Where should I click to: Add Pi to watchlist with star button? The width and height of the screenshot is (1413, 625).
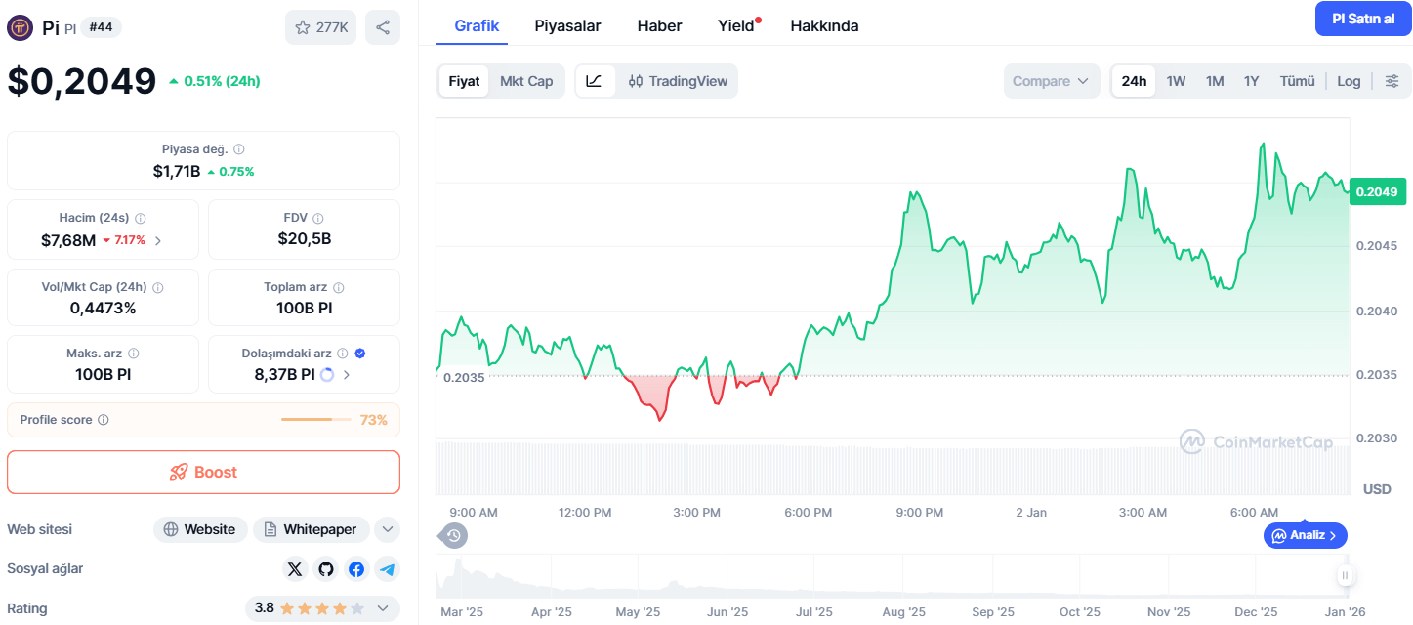click(x=321, y=27)
